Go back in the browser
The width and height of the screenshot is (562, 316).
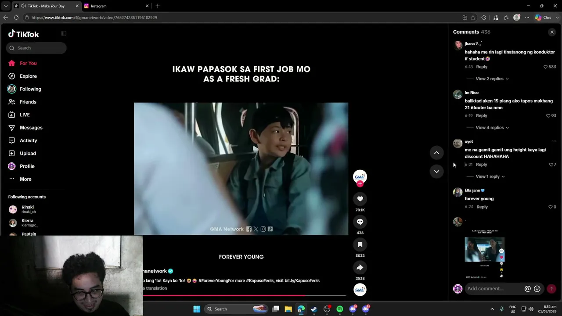tap(6, 18)
